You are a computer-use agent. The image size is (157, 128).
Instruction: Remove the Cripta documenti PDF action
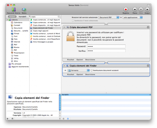[x=148, y=27]
